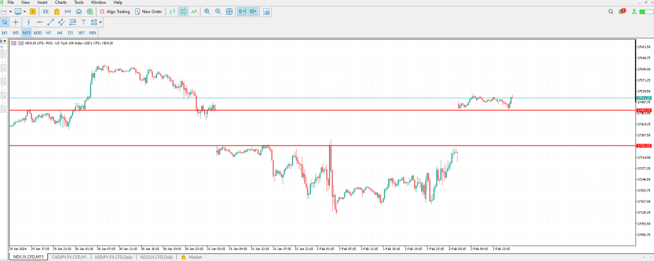Viewport: 654px width, 261px height.
Task: Toggle candlestick chart display mode
Action: [183, 11]
